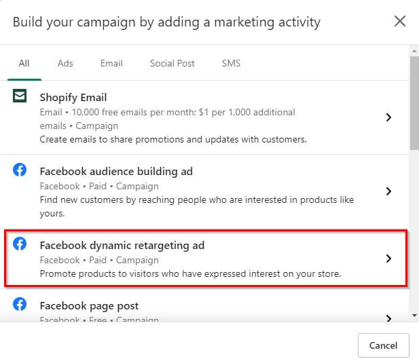The width and height of the screenshot is (419, 363).
Task: Close the marketing activity dialog
Action: (400, 21)
